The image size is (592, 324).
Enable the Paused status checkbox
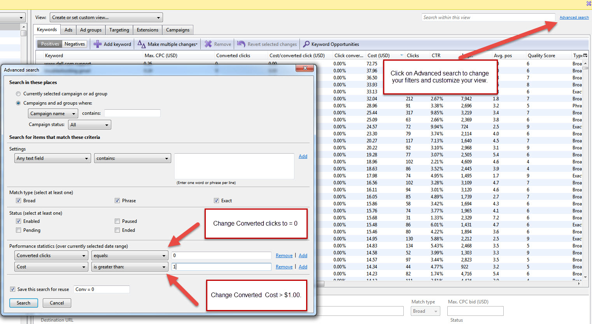(117, 221)
